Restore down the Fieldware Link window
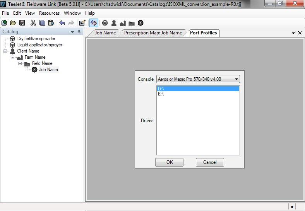 (280, 3)
